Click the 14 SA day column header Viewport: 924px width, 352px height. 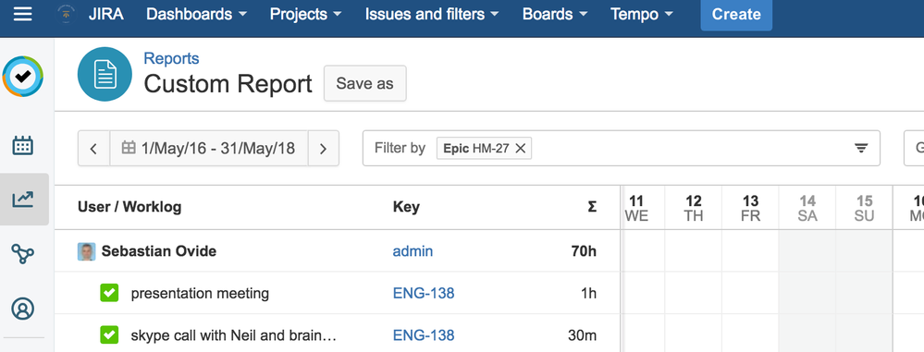click(x=807, y=209)
